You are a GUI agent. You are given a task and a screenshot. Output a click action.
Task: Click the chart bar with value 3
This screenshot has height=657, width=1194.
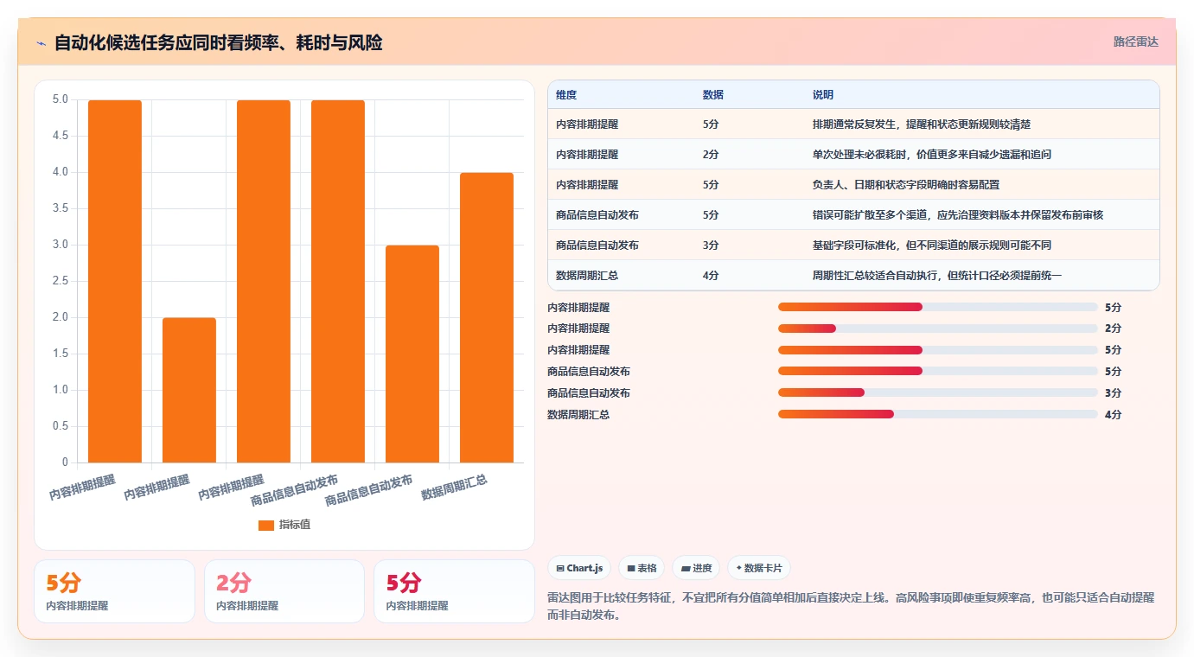coord(412,354)
